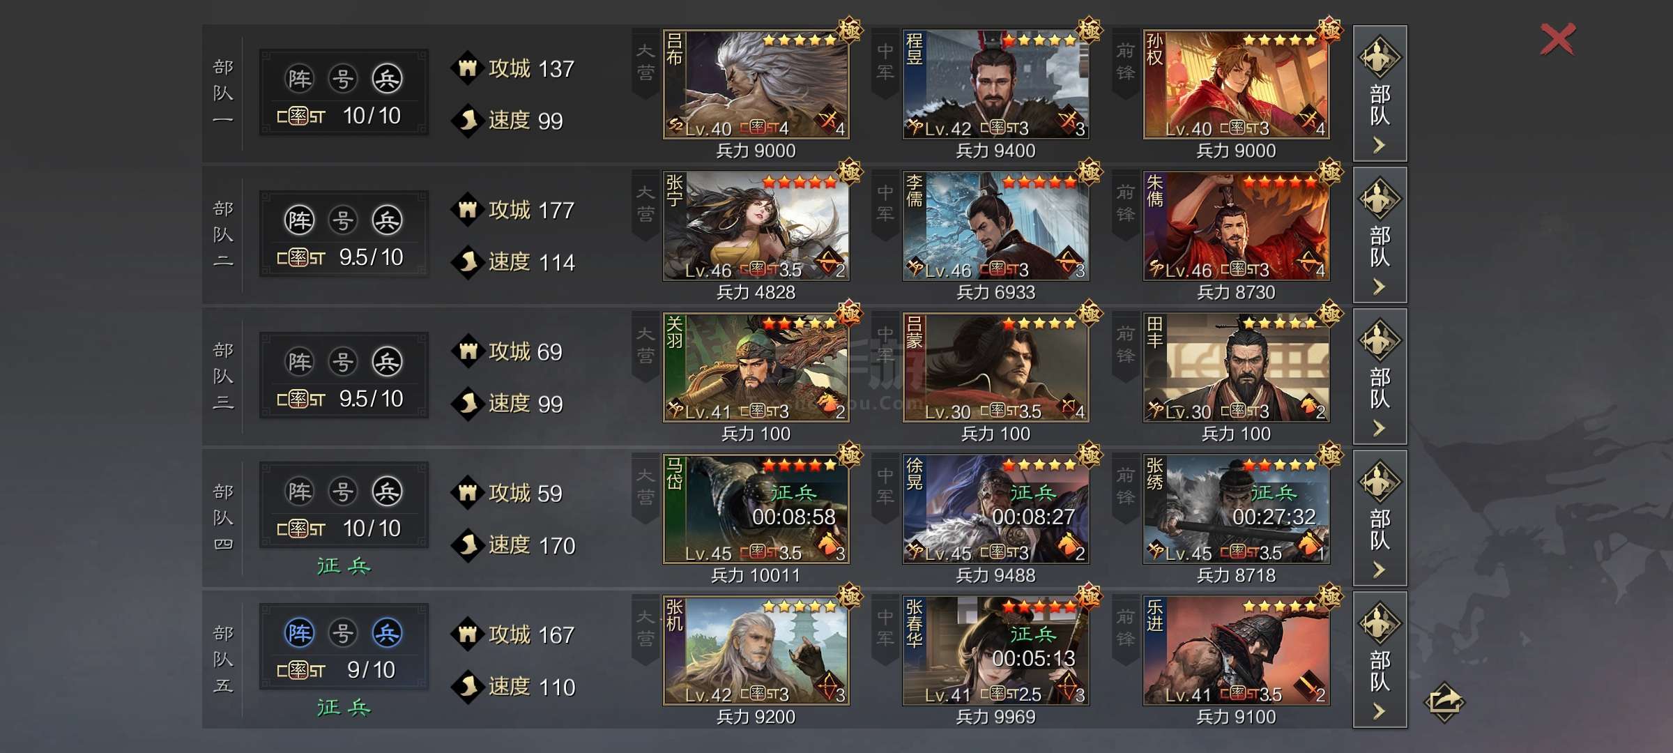Open 关羽 general portrait card

click(x=756, y=367)
